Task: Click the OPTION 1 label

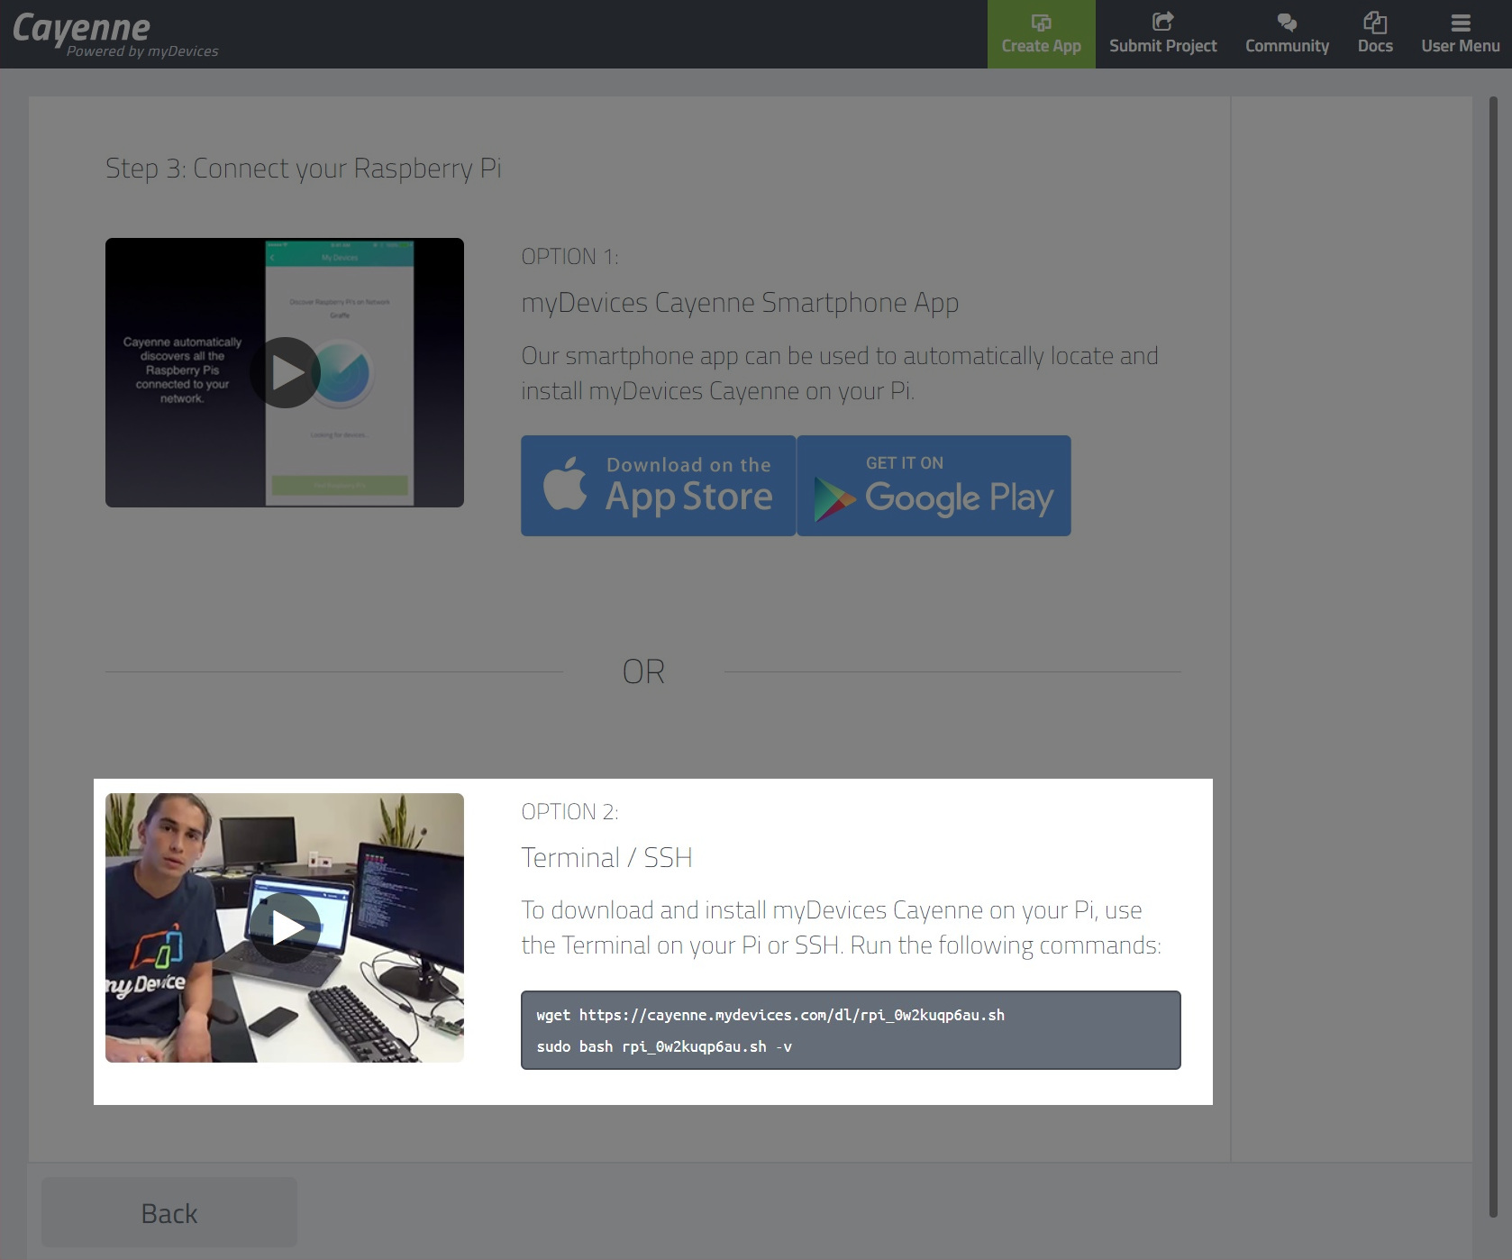Action: click(x=569, y=257)
